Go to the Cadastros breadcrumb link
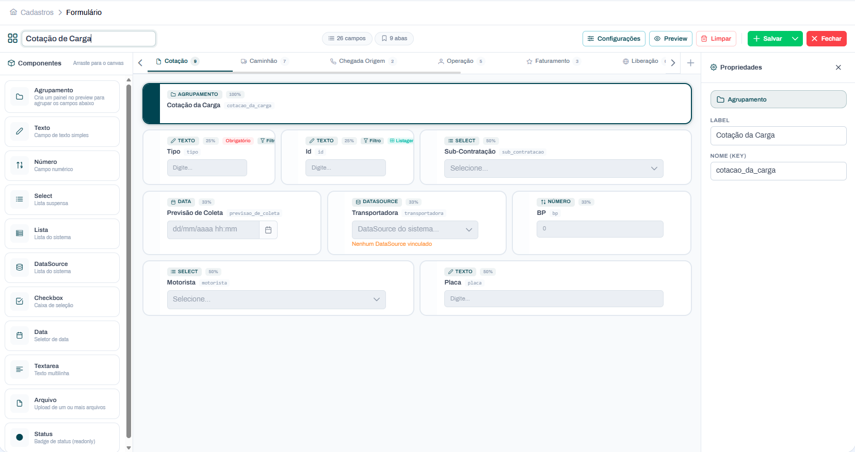 37,12
